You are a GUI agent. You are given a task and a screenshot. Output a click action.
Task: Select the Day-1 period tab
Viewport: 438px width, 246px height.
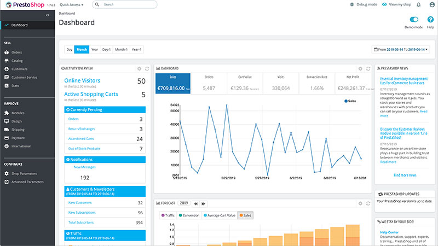tap(106, 49)
